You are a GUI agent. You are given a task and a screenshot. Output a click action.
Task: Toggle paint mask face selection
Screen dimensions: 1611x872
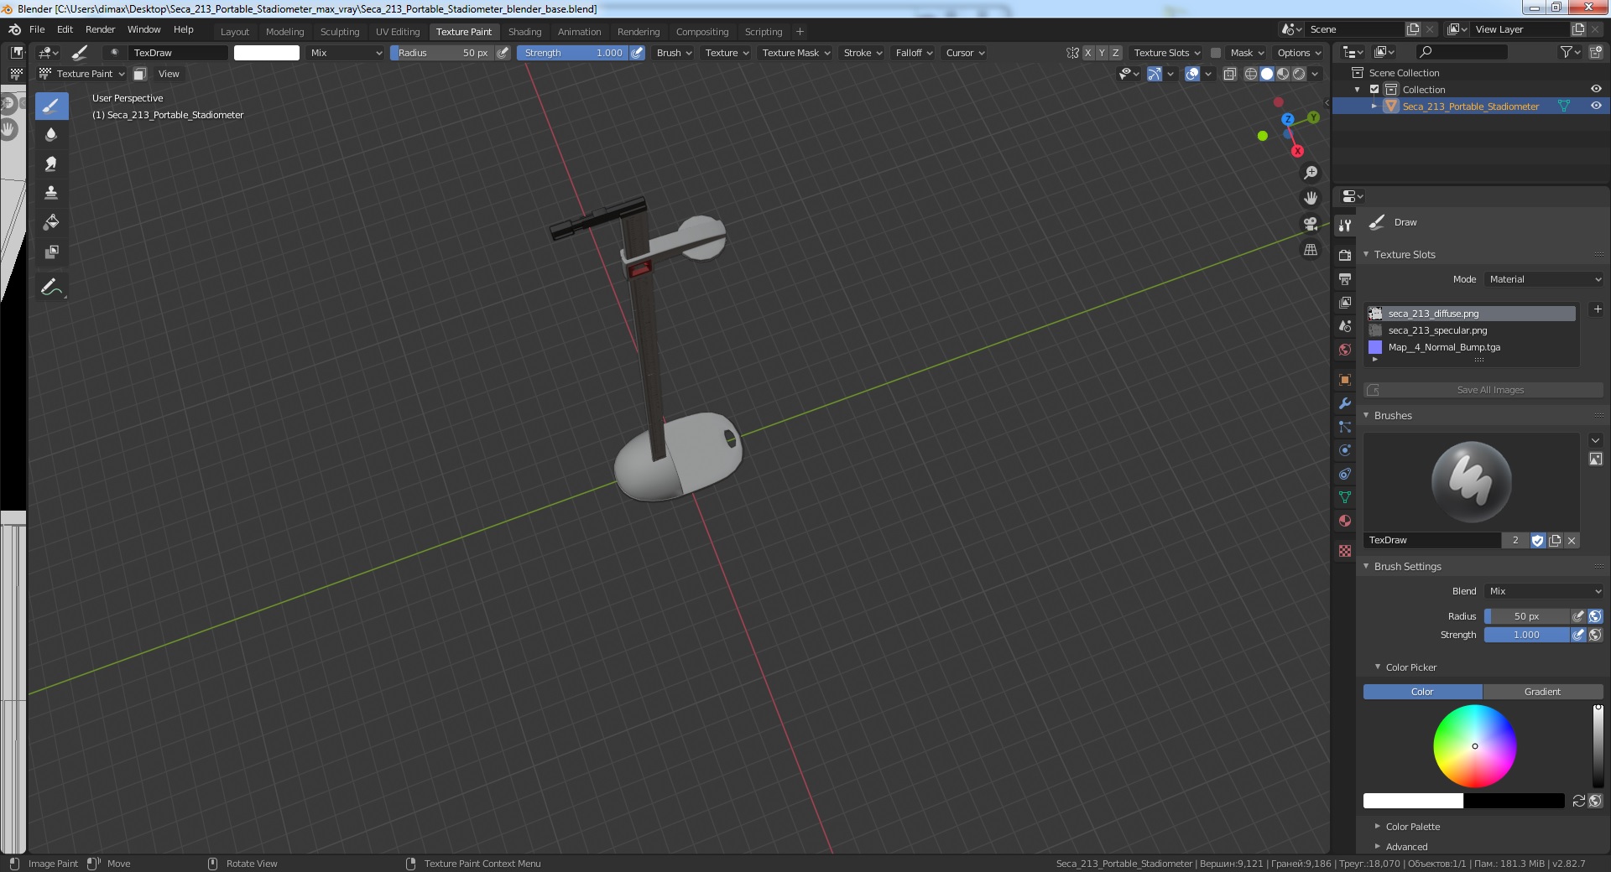[140, 74]
